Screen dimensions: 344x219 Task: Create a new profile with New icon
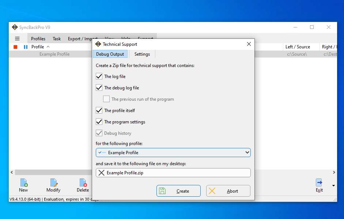pyautogui.click(x=23, y=186)
